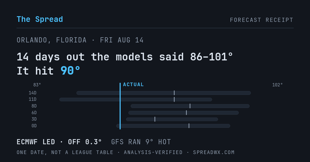Click the median tick on 3D bar
Screen dimensions: 310x162
[x=155, y=119]
